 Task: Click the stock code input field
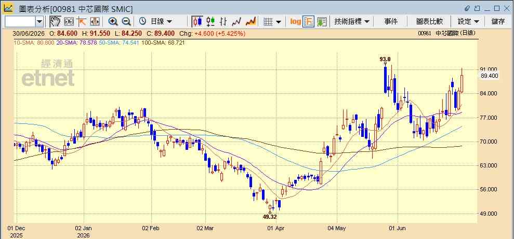click(20, 22)
